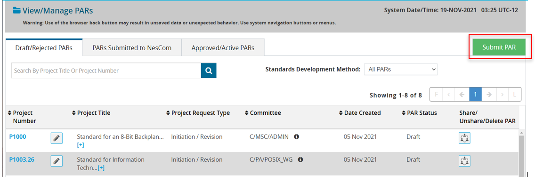Image resolution: width=535 pixels, height=180 pixels.
Task: Click the project title search field
Action: (106, 71)
